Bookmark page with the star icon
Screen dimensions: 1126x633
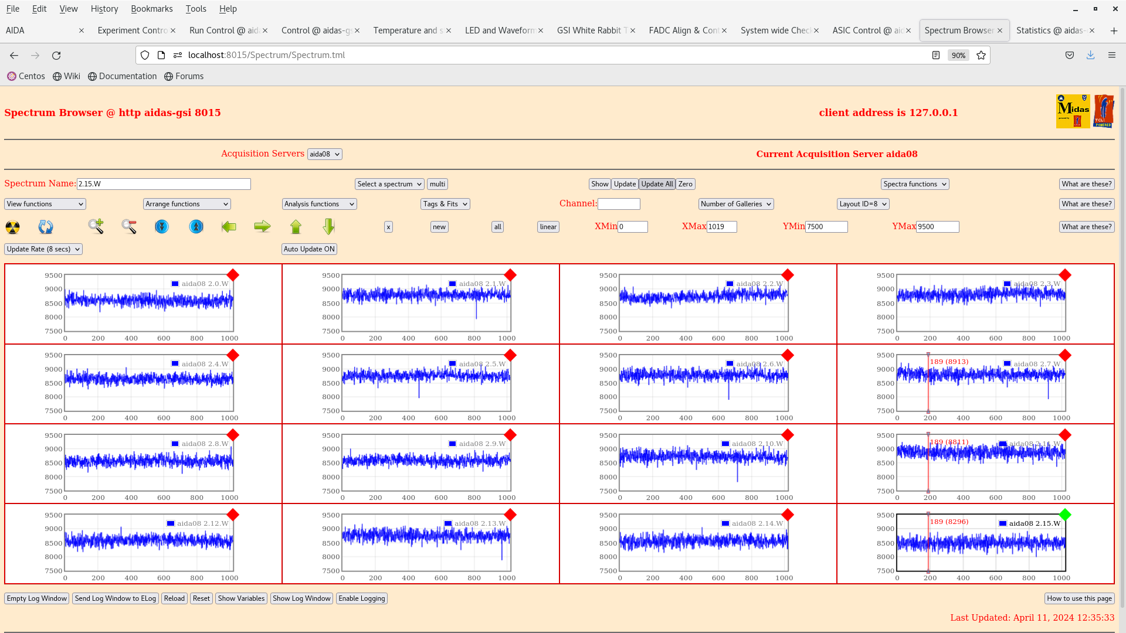981,55
